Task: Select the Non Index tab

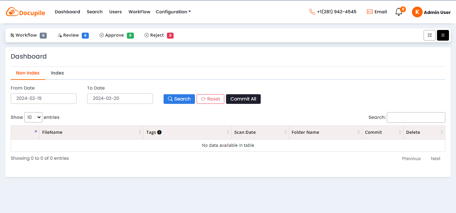Action: click(28, 73)
